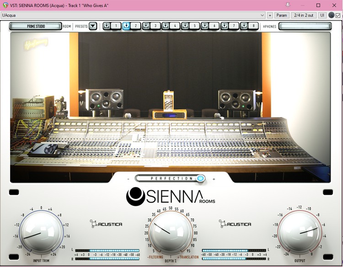Save to preset slot 3 icon

(x=146, y=26)
